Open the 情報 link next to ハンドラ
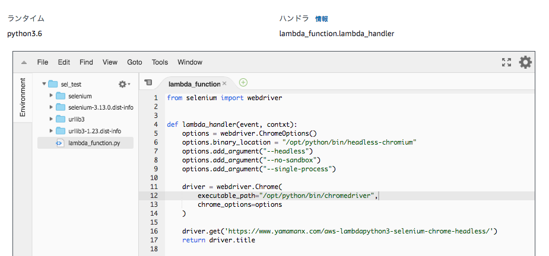 tap(322, 19)
